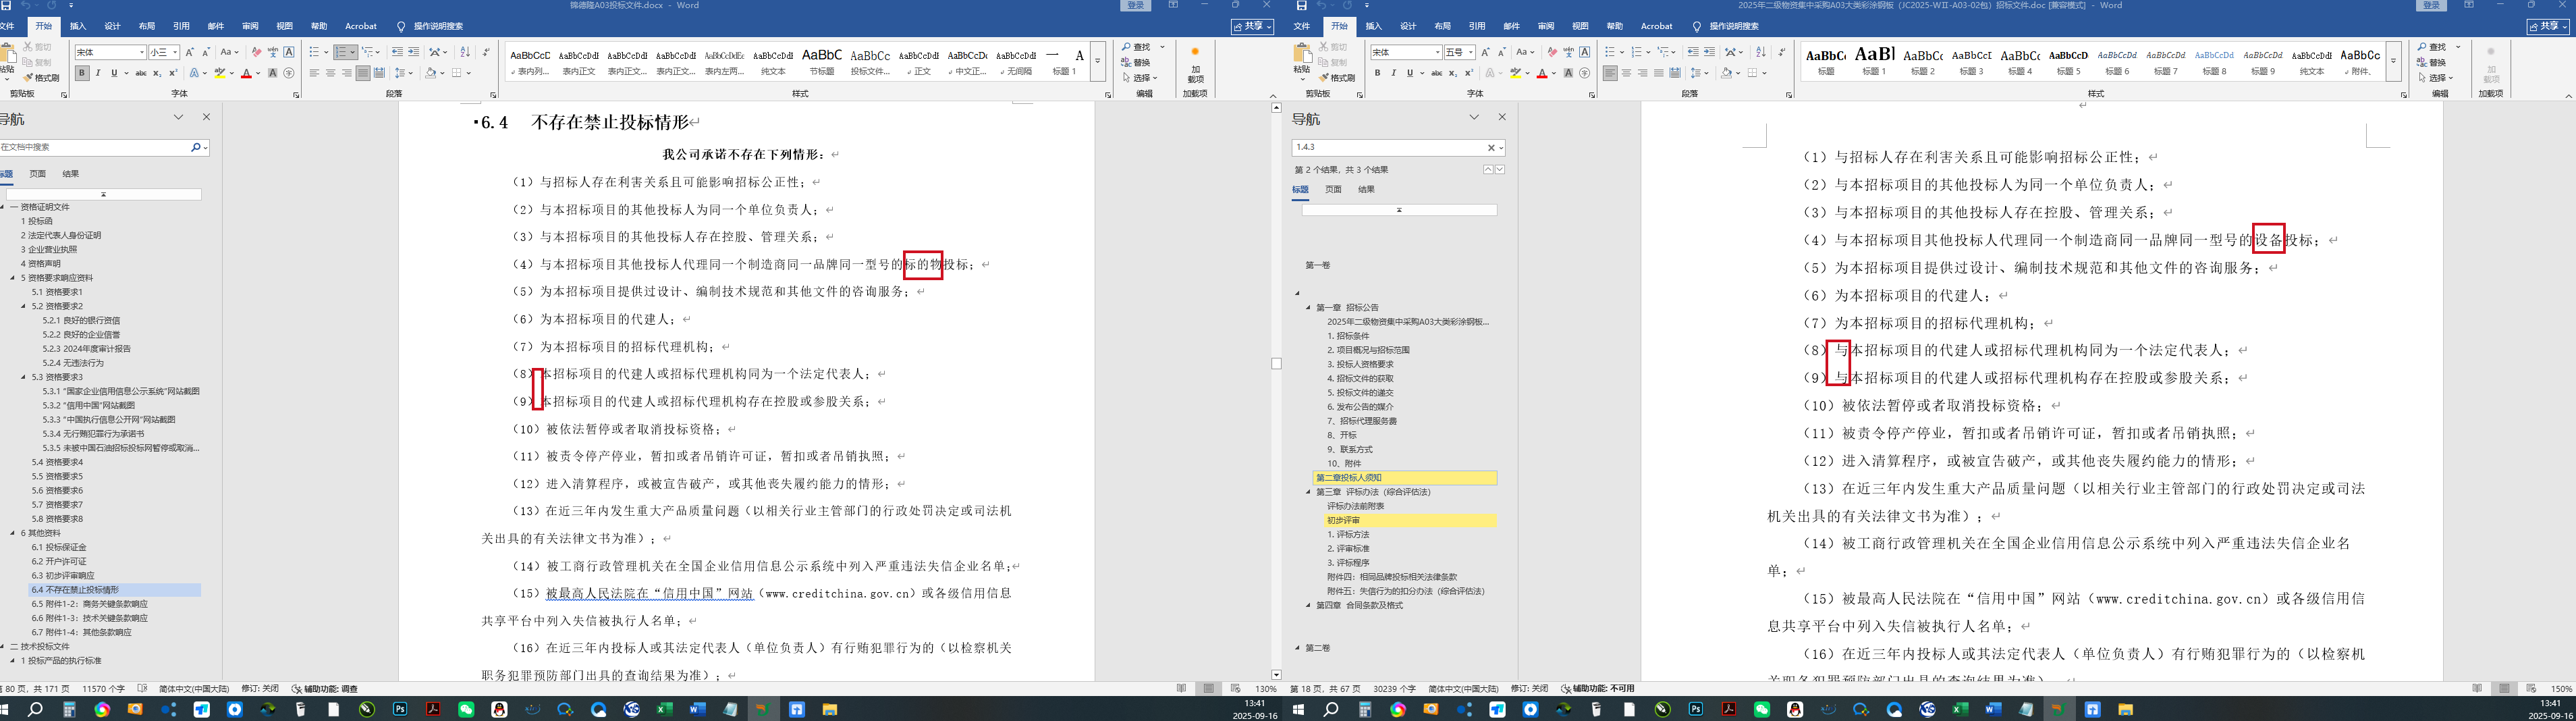
Task: Decrease indent in the left Word window
Action: (397, 52)
